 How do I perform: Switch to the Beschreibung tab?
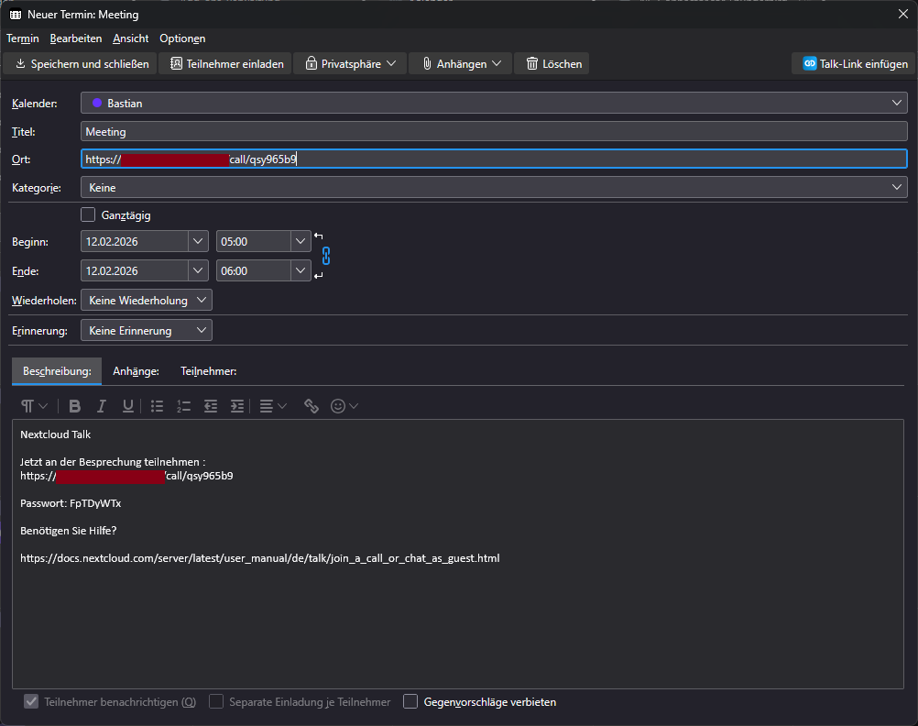click(57, 371)
